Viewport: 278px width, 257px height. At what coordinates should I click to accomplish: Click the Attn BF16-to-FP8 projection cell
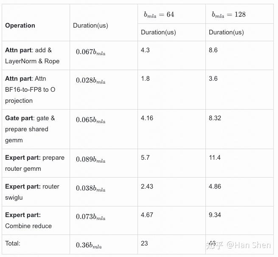click(36, 90)
